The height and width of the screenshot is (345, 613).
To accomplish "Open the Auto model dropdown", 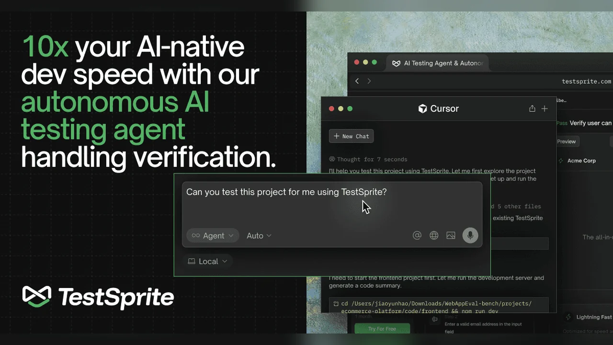I will click(x=259, y=236).
